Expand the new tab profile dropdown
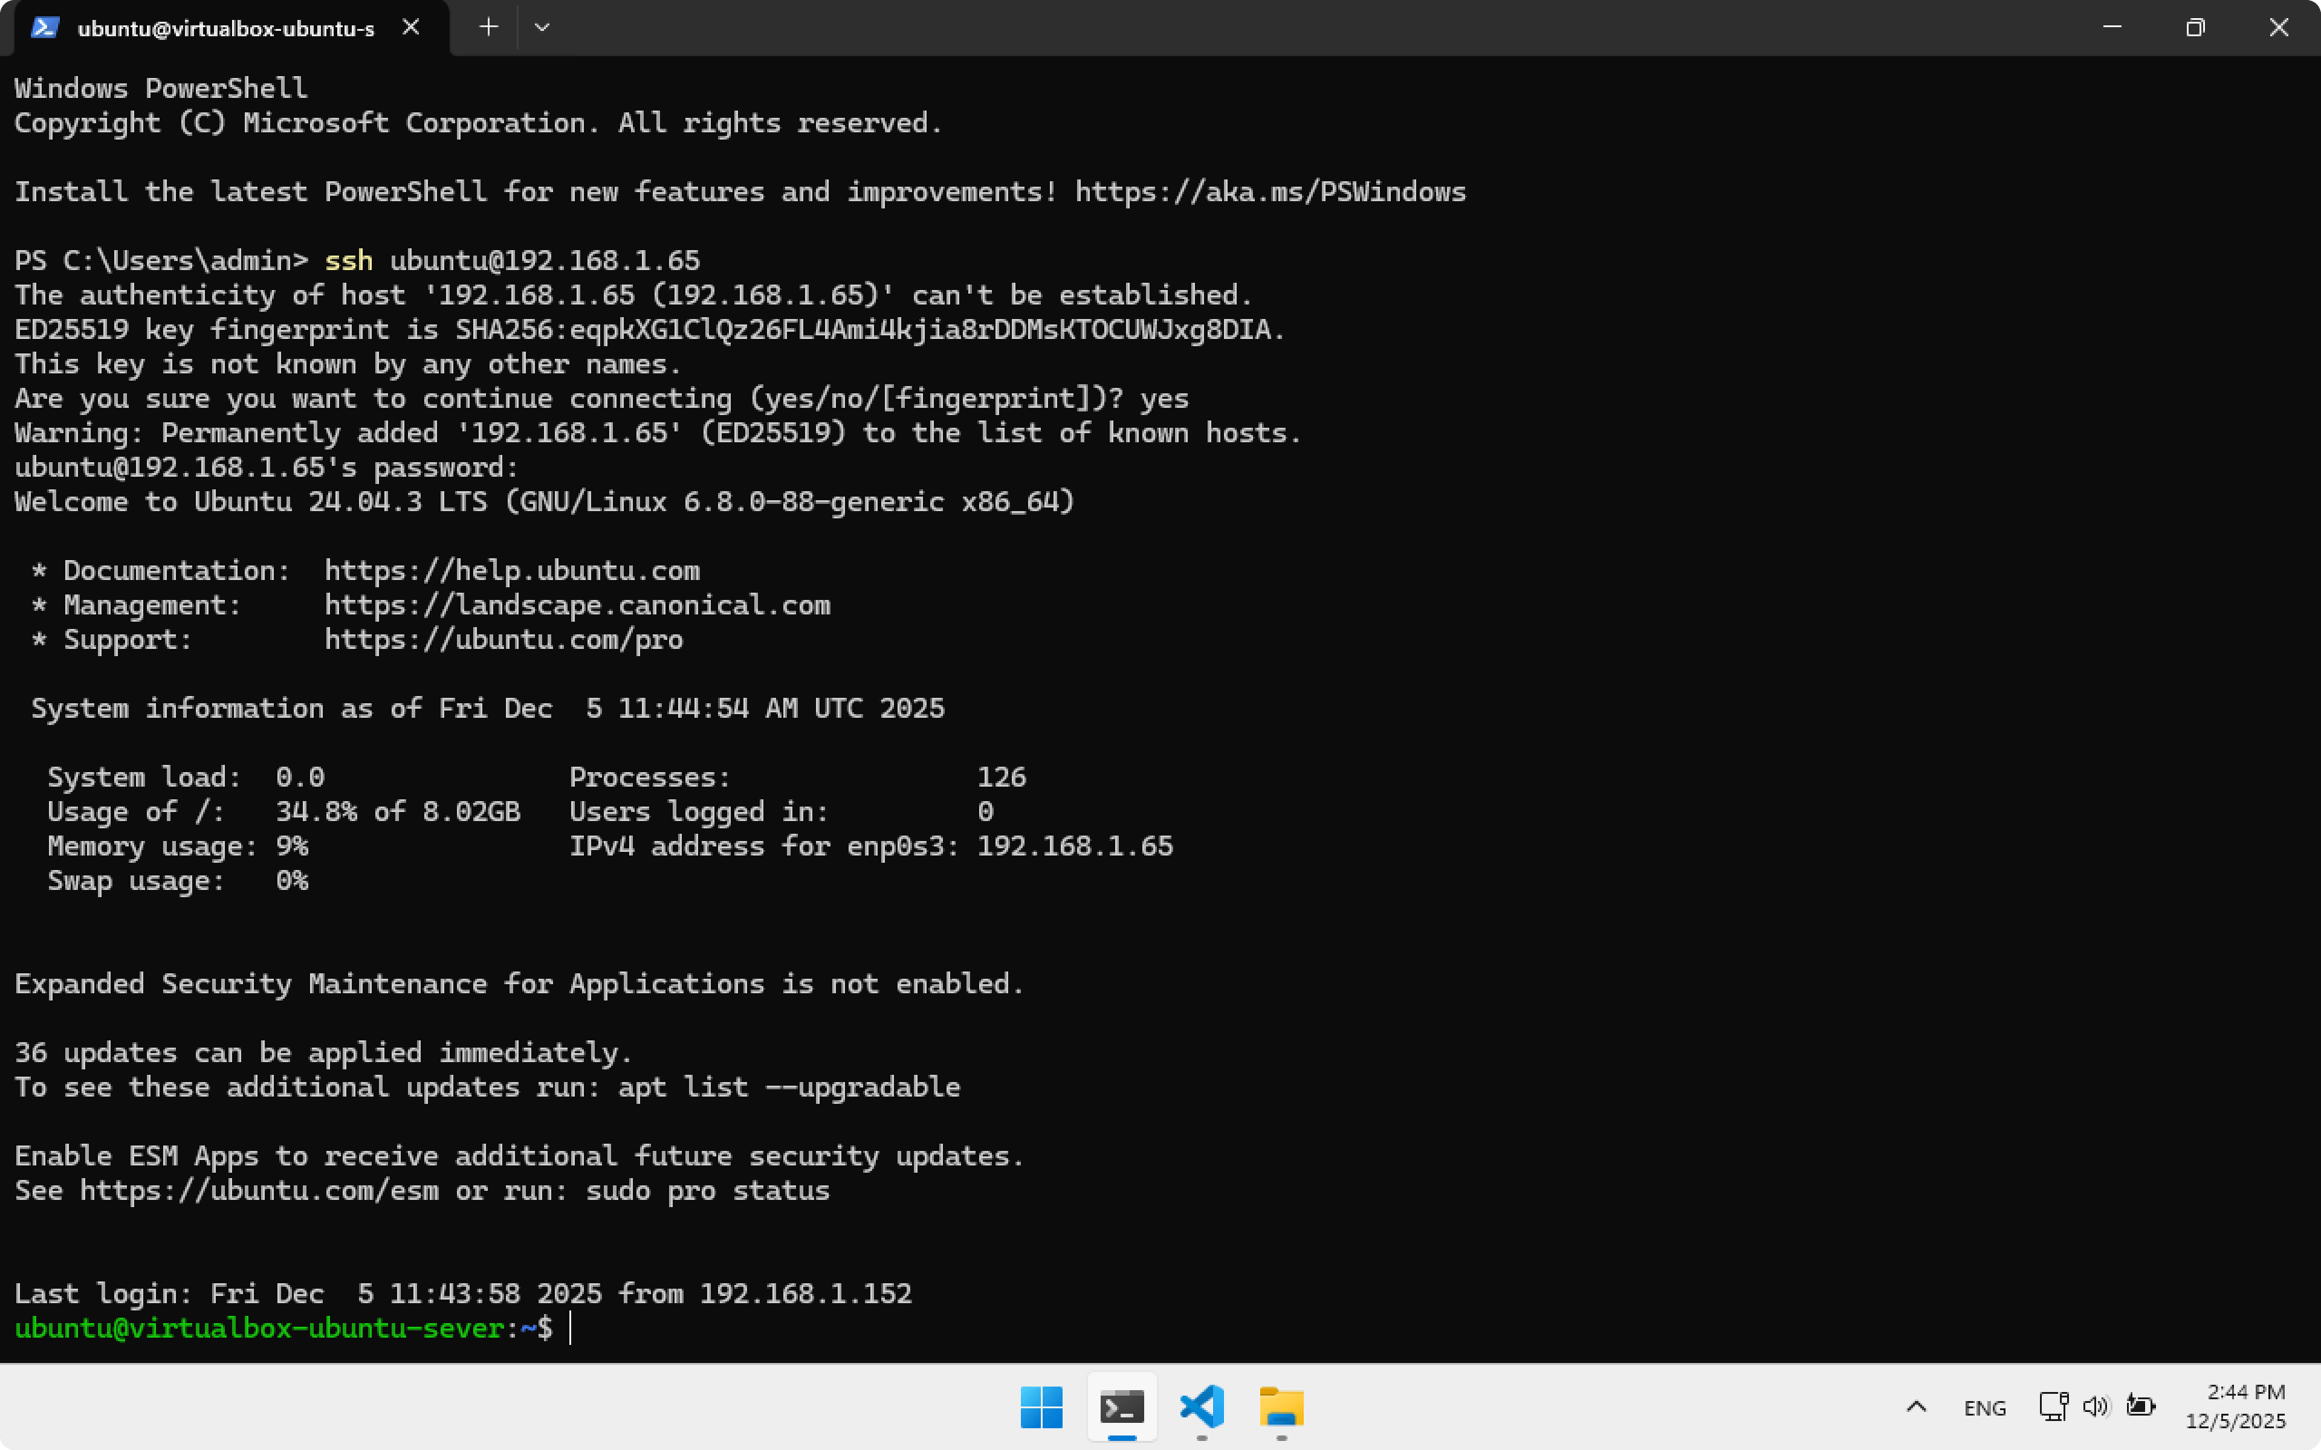 pyautogui.click(x=542, y=27)
